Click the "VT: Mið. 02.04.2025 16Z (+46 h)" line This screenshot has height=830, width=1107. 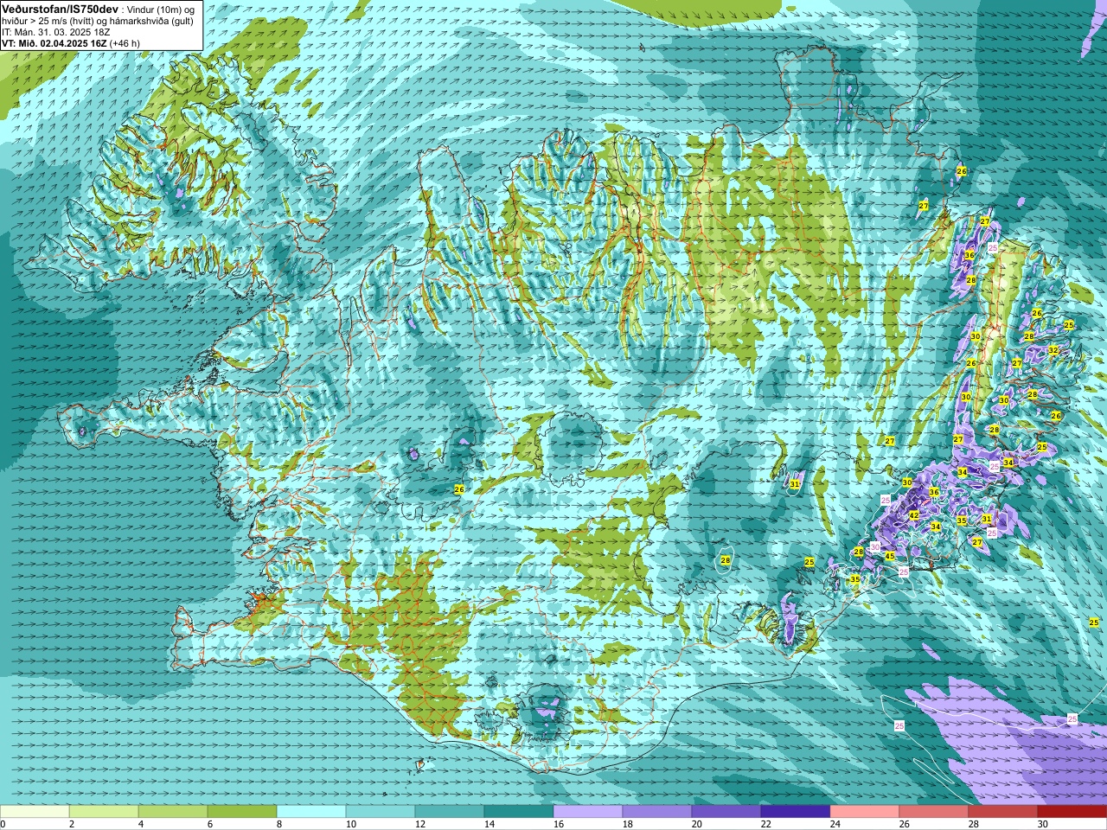coord(71,43)
